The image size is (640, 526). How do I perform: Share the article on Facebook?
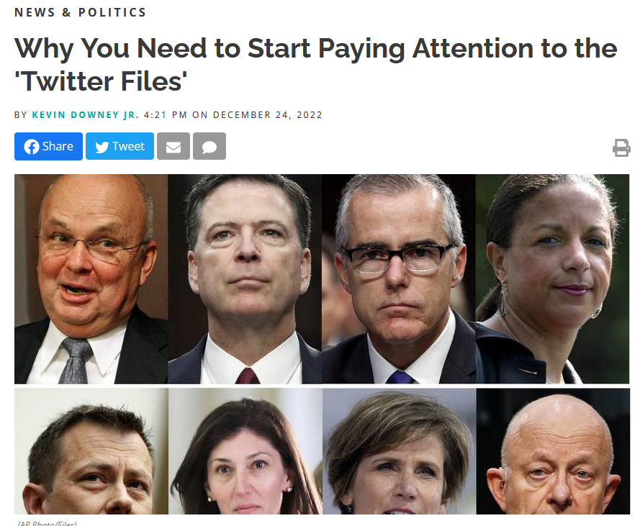(48, 147)
